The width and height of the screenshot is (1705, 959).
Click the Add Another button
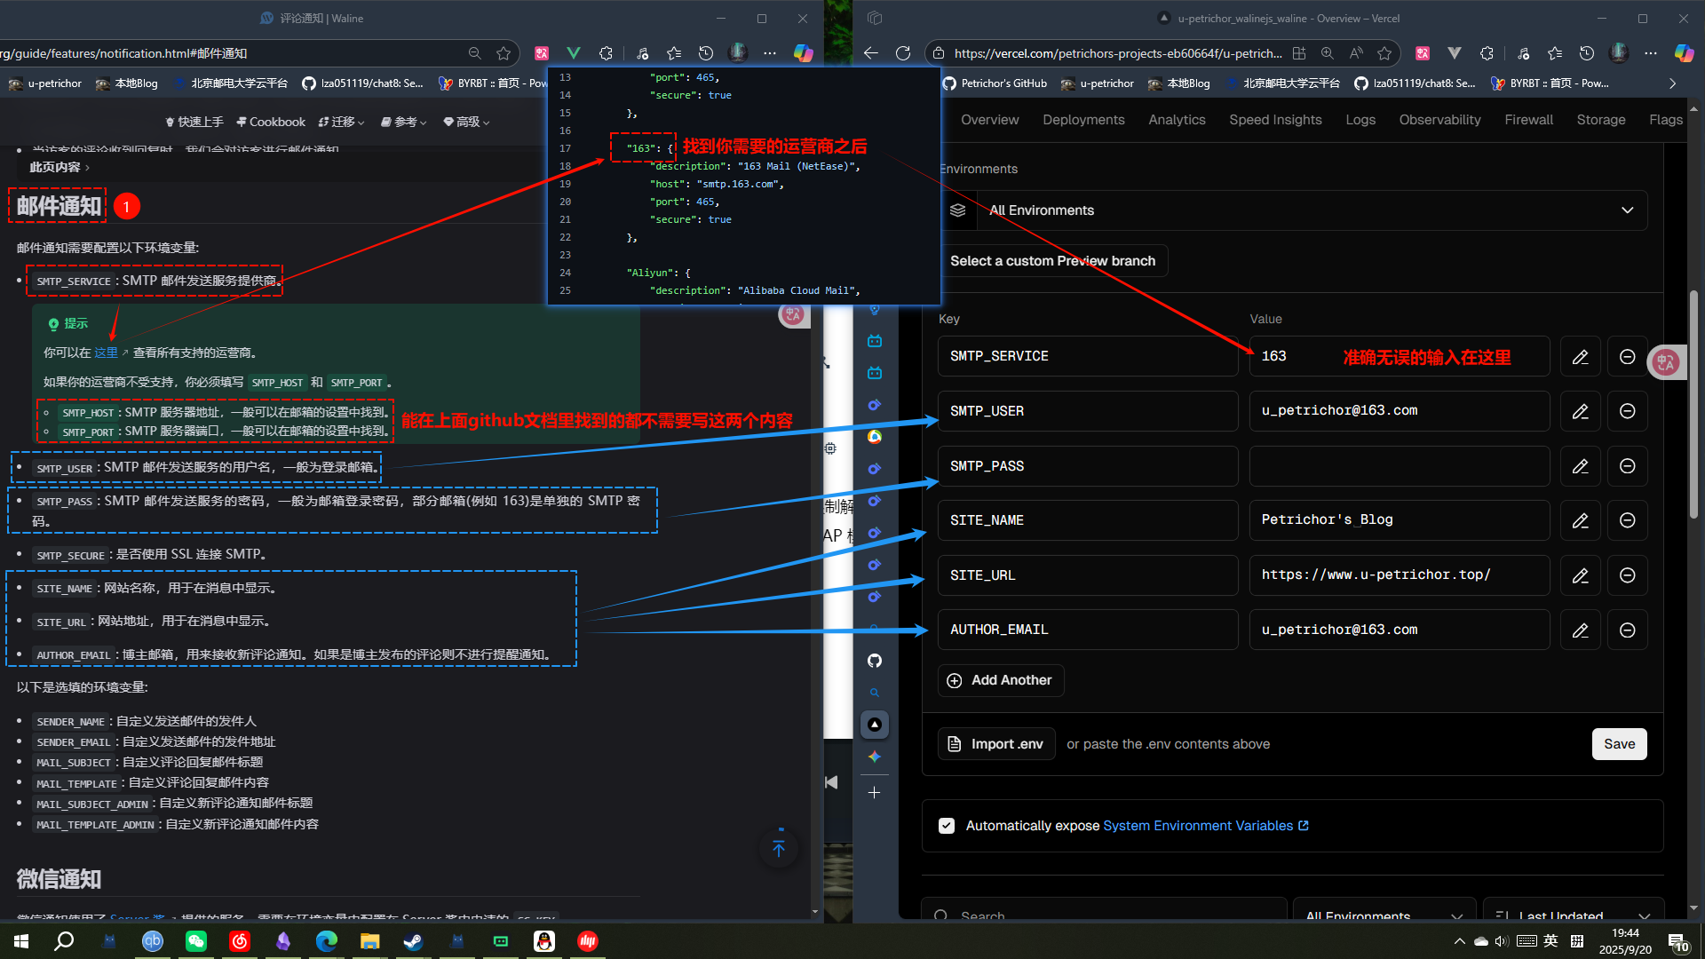pyautogui.click(x=1000, y=680)
